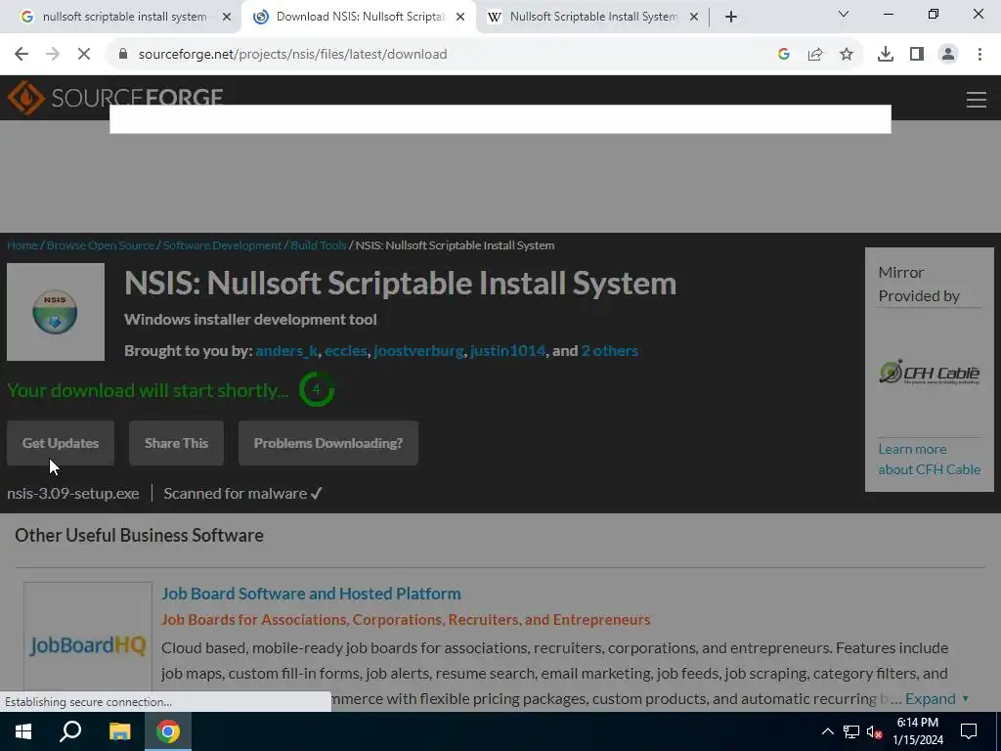This screenshot has width=1001, height=751.
Task: Click the site lock icon
Action: (x=123, y=55)
